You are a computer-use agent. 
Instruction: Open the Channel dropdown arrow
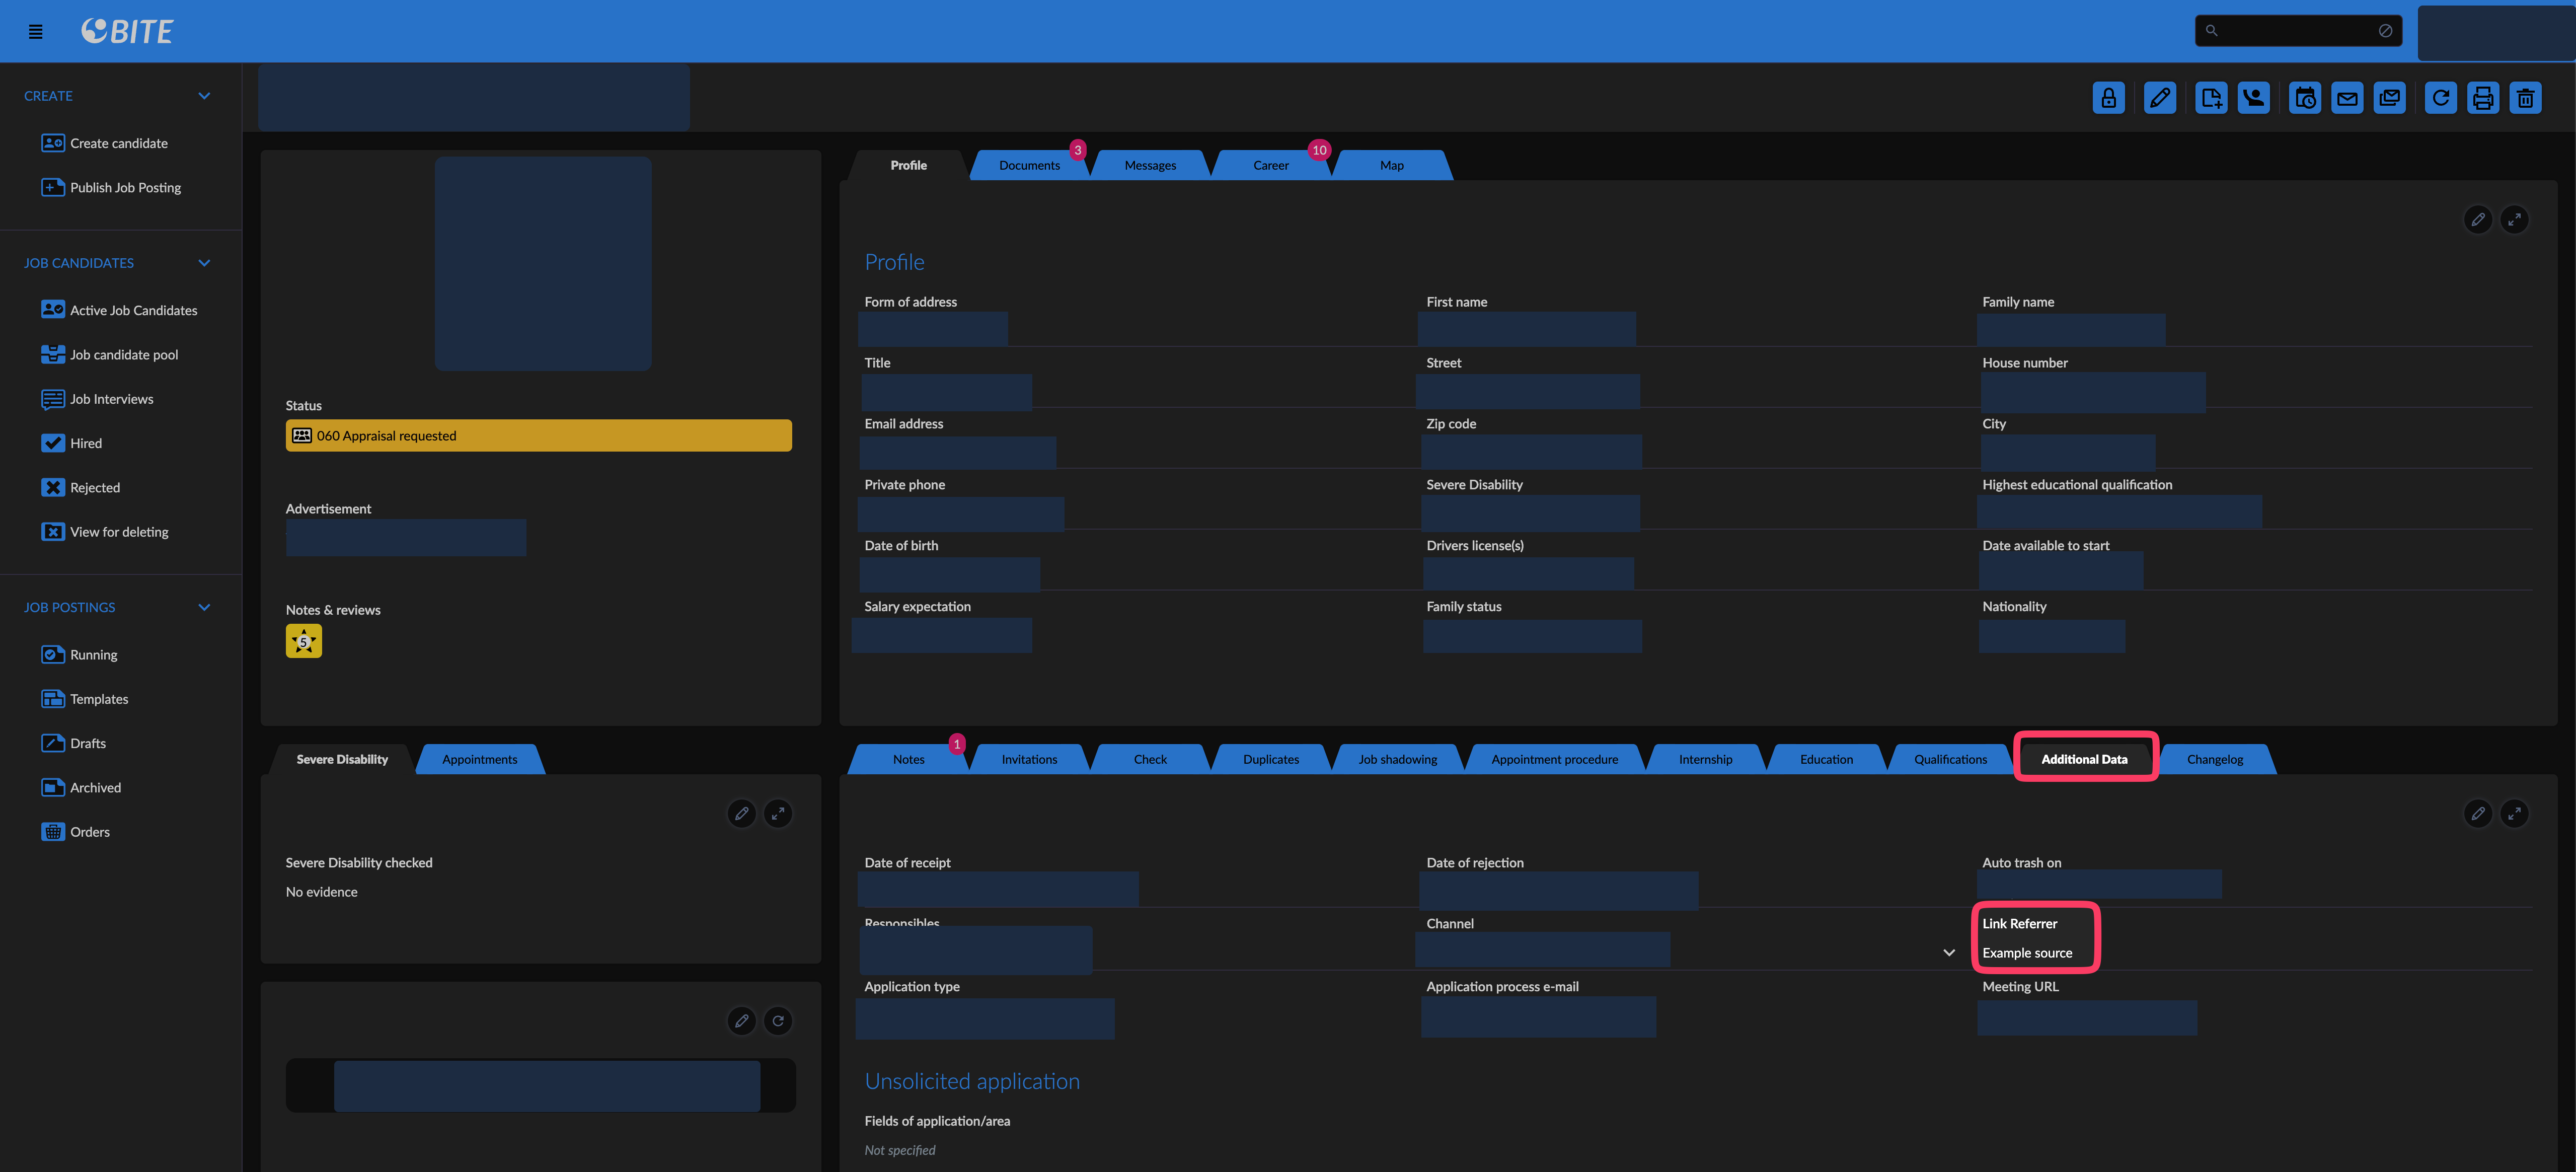coord(1948,952)
